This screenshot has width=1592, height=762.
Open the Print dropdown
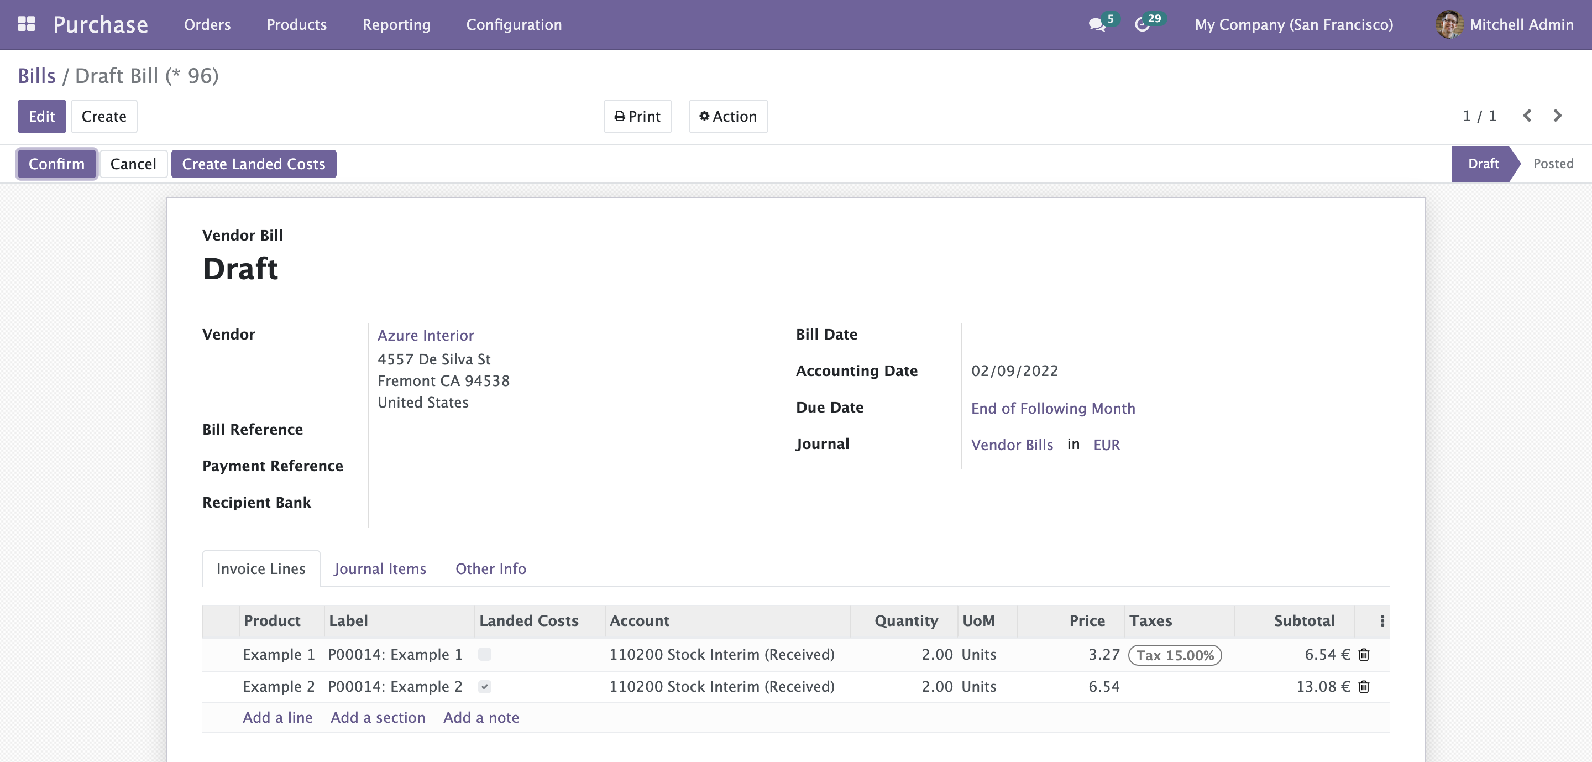pos(637,116)
